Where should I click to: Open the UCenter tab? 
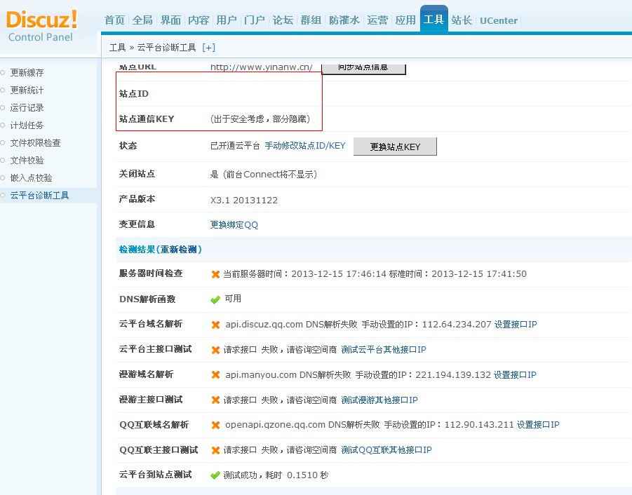click(x=499, y=20)
